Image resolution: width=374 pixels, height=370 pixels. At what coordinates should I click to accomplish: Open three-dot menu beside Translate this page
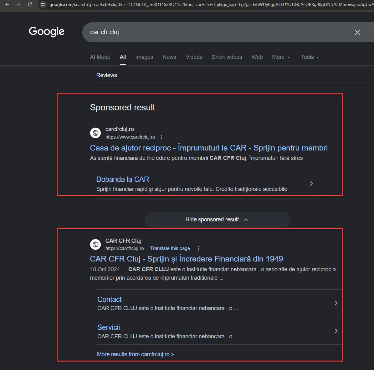tap(198, 248)
